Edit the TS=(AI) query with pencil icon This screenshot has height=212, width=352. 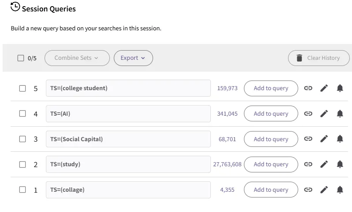click(x=324, y=114)
